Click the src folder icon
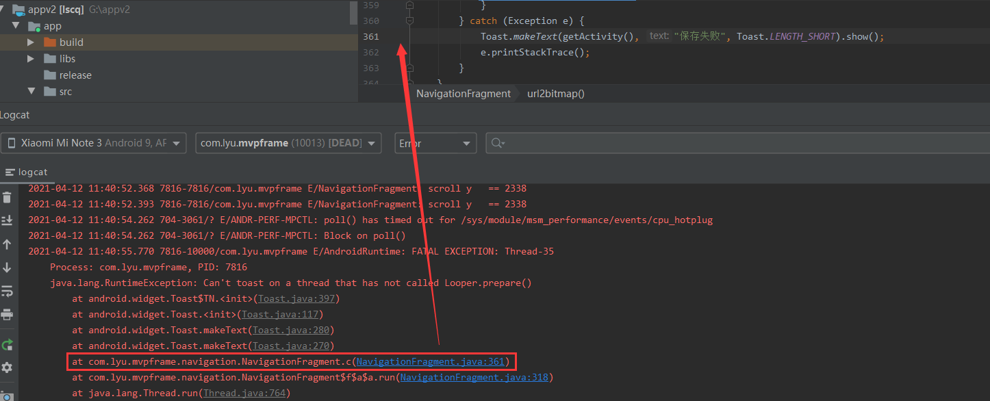 (x=50, y=92)
